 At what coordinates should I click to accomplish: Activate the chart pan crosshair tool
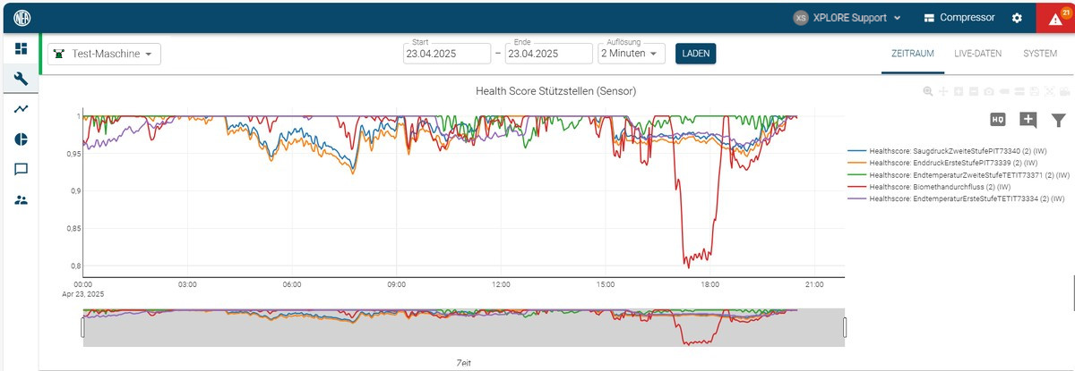click(x=943, y=91)
